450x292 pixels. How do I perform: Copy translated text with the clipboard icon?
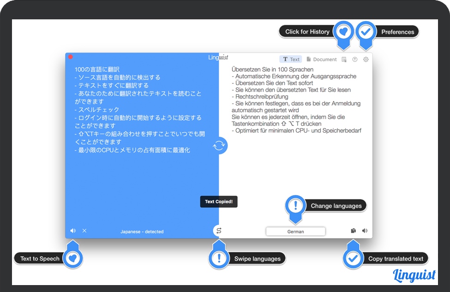pos(354,231)
